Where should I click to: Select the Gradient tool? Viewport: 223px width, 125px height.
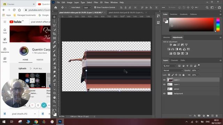point(54,68)
